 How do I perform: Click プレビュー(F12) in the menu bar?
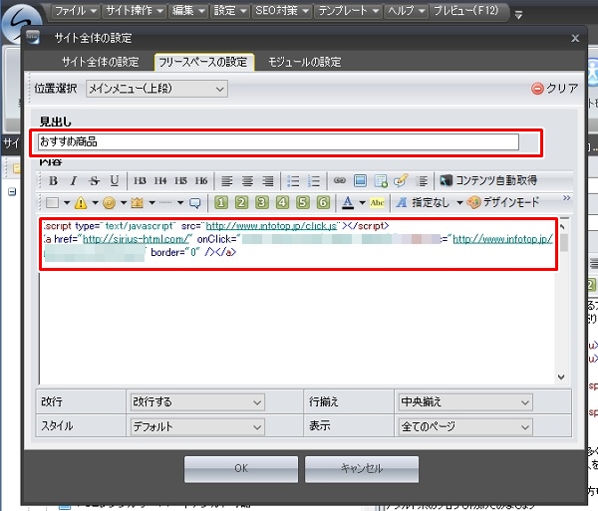(466, 11)
